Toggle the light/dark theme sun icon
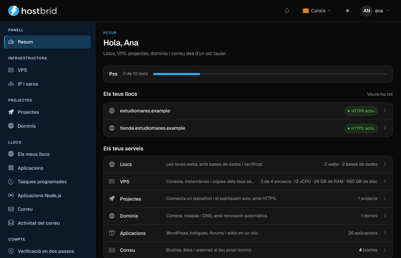 point(347,11)
